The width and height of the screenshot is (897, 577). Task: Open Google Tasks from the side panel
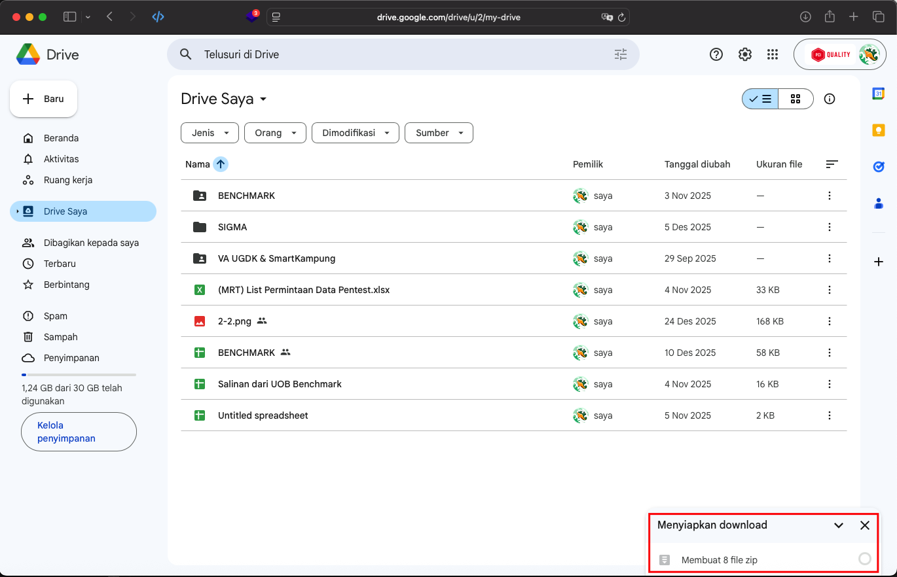(878, 167)
